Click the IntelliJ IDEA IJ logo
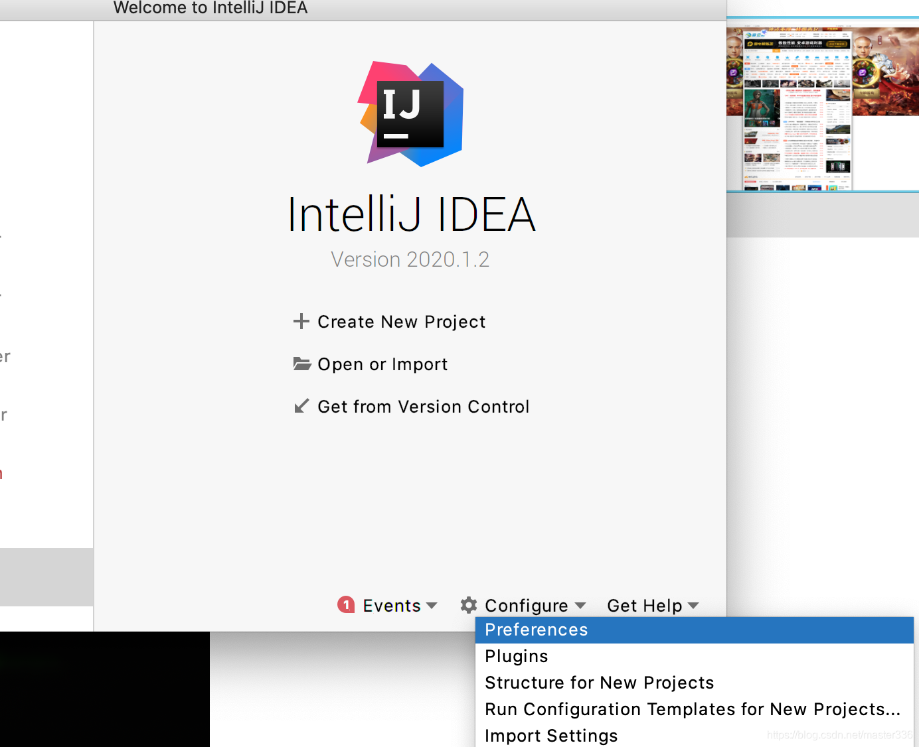Screen dimensions: 919x747 coord(410,114)
